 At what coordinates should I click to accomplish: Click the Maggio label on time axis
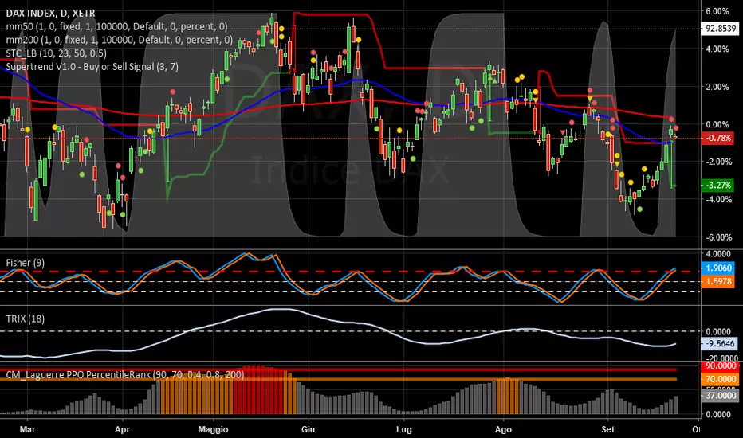pos(213,429)
